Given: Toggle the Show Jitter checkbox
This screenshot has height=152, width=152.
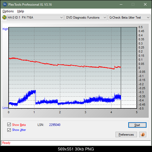Looking at the screenshot, I should [9, 130].
